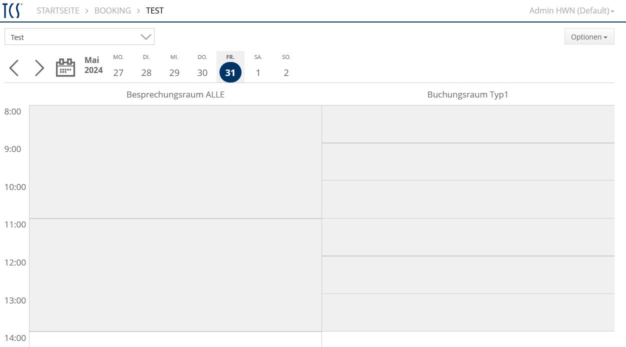
Task: Click the Buchungsraum Typ1 column header
Action: click(467, 94)
